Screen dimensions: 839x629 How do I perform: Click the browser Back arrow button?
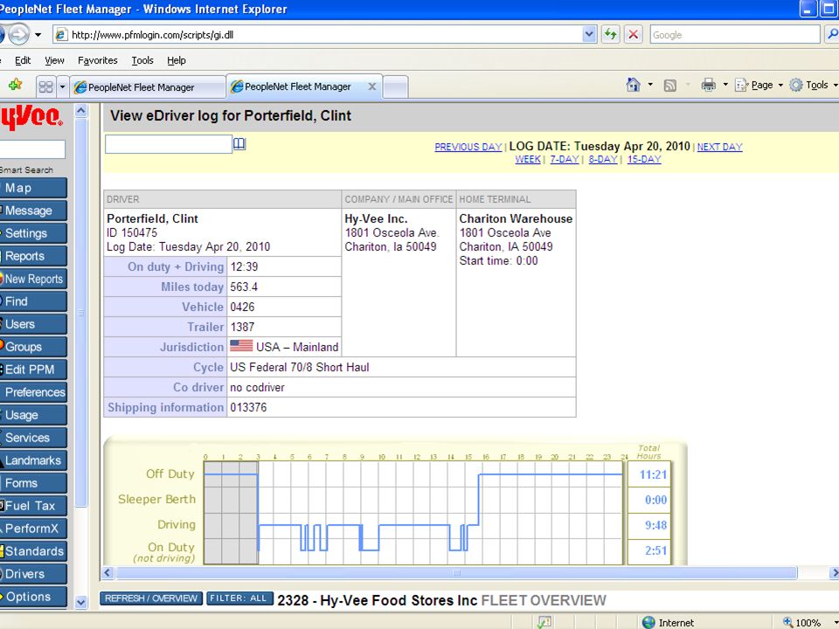coord(2,35)
